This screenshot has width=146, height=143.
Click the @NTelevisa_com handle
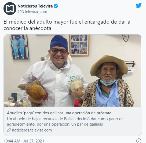coord(32,12)
